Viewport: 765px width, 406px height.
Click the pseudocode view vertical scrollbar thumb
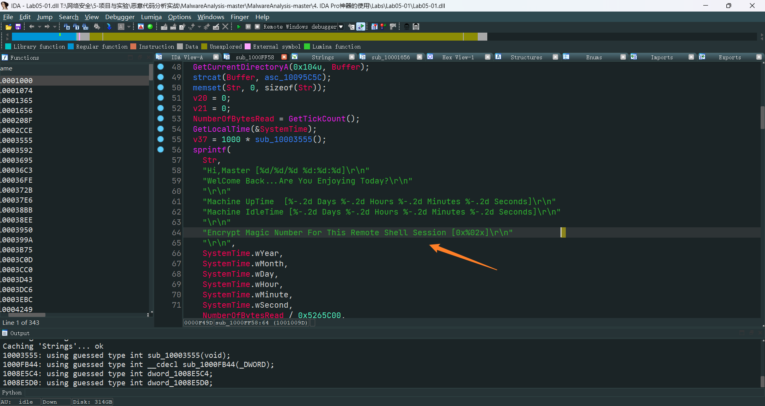pyautogui.click(x=762, y=117)
